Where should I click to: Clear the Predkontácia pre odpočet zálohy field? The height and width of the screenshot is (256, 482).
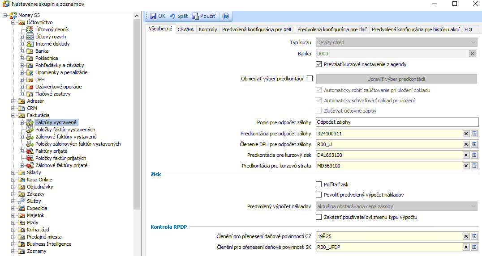[x=466, y=134]
